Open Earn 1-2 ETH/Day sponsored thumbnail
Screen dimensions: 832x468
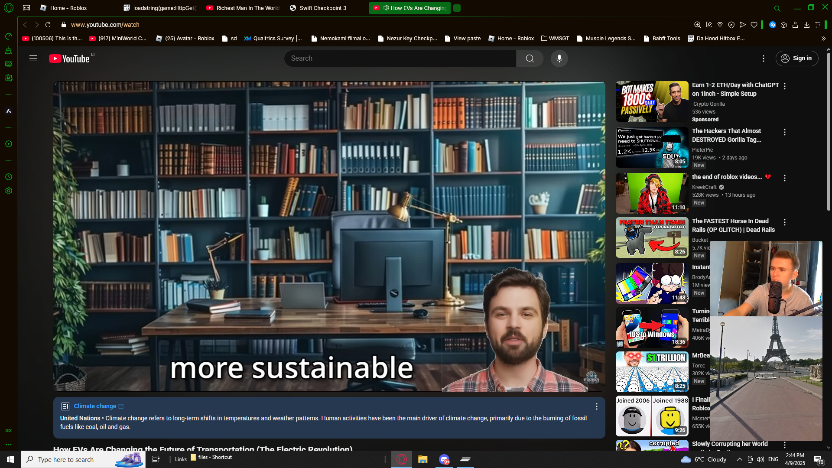point(652,101)
